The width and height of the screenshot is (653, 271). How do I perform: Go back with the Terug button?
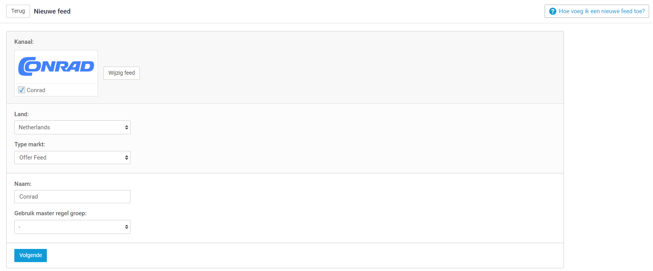(18, 11)
